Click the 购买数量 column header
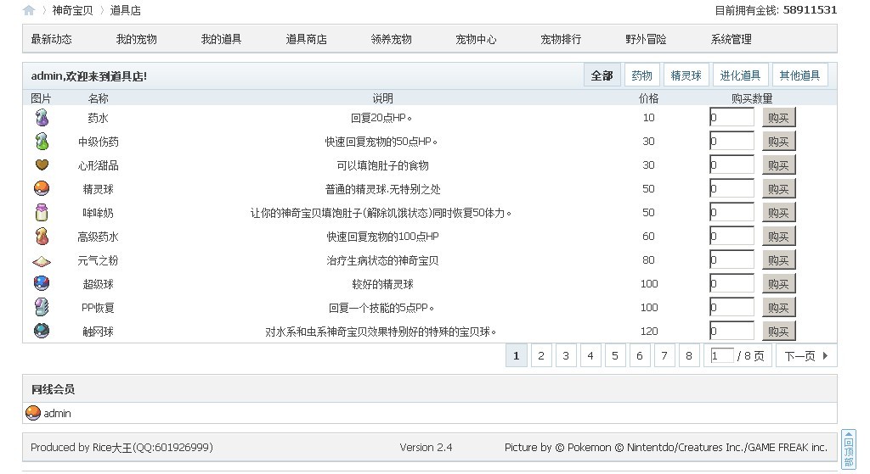This screenshot has width=870, height=474. [x=752, y=98]
